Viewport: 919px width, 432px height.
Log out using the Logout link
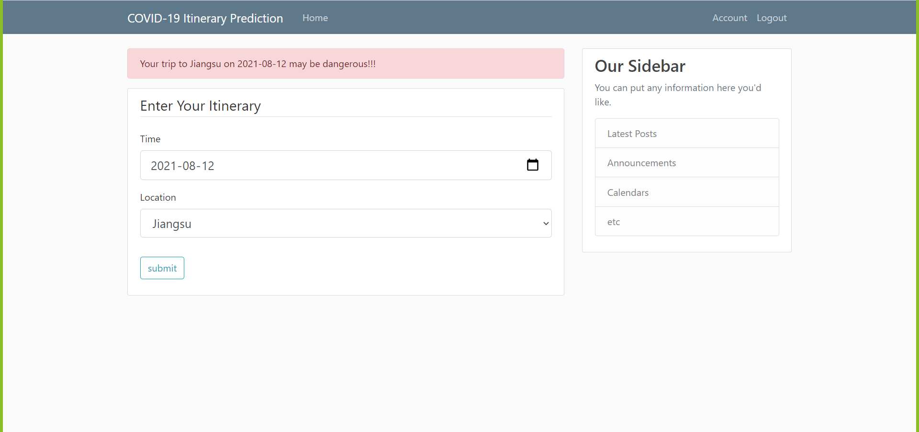click(x=772, y=18)
